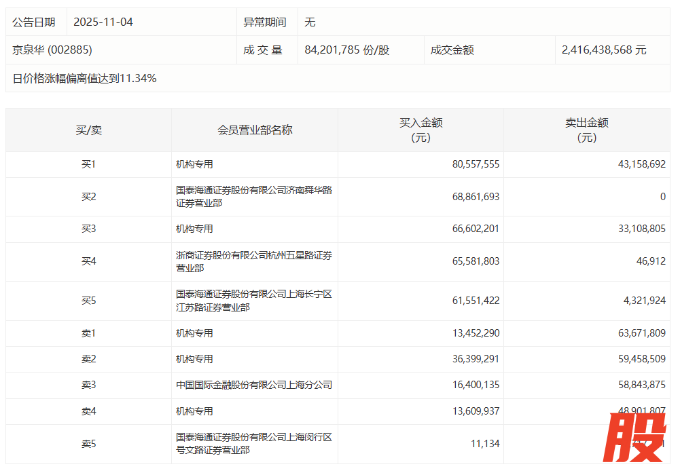680x475 pixels.
Task: Click the 买入金额 (元) column header
Action: 420,130
